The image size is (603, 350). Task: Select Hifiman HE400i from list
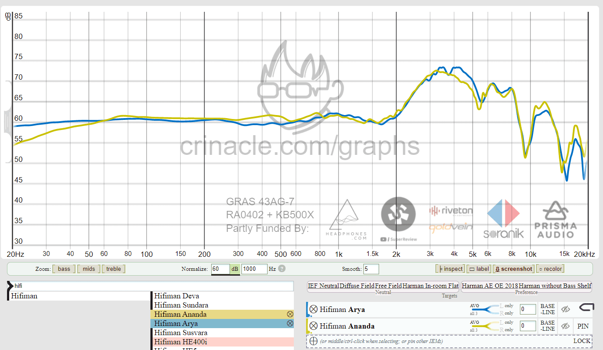click(x=223, y=342)
